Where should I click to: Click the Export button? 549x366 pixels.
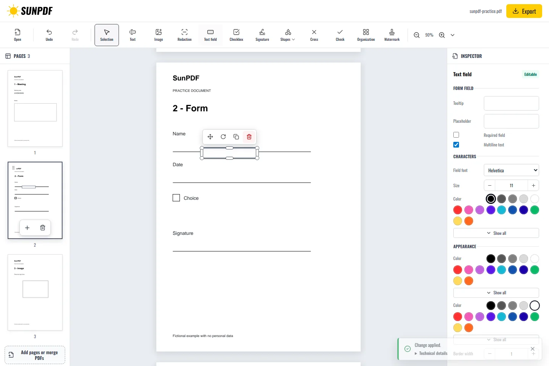click(x=524, y=11)
